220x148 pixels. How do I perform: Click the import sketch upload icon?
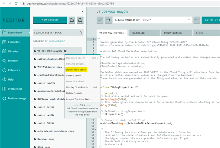[80, 20]
